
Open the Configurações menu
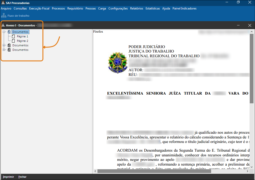pyautogui.click(x=118, y=8)
